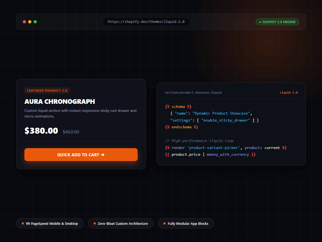This screenshot has width=322, height=242.
Task: Click Quick Add to Cart button
Action: click(81, 155)
